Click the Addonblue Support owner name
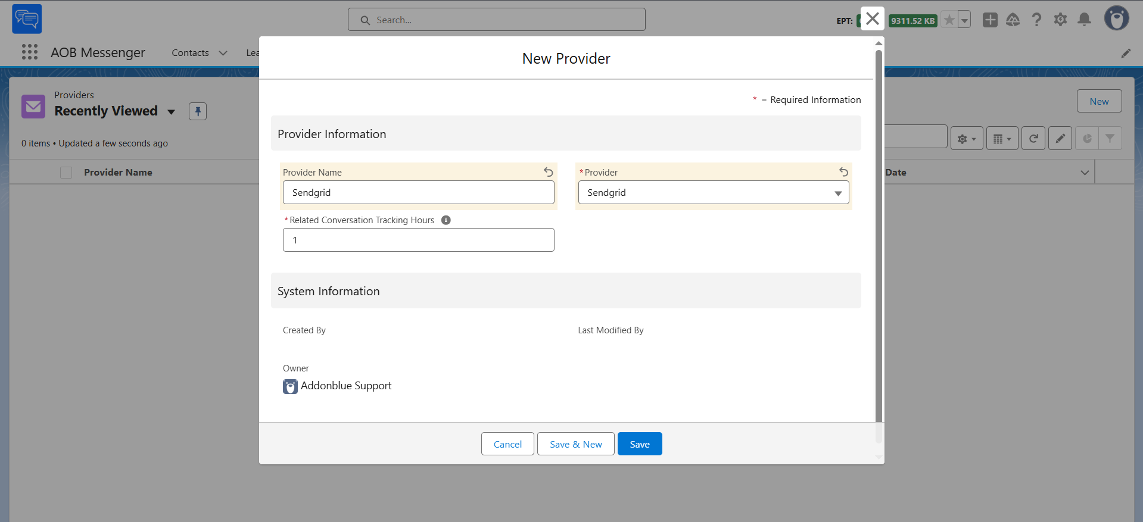1143x522 pixels. pyautogui.click(x=346, y=386)
